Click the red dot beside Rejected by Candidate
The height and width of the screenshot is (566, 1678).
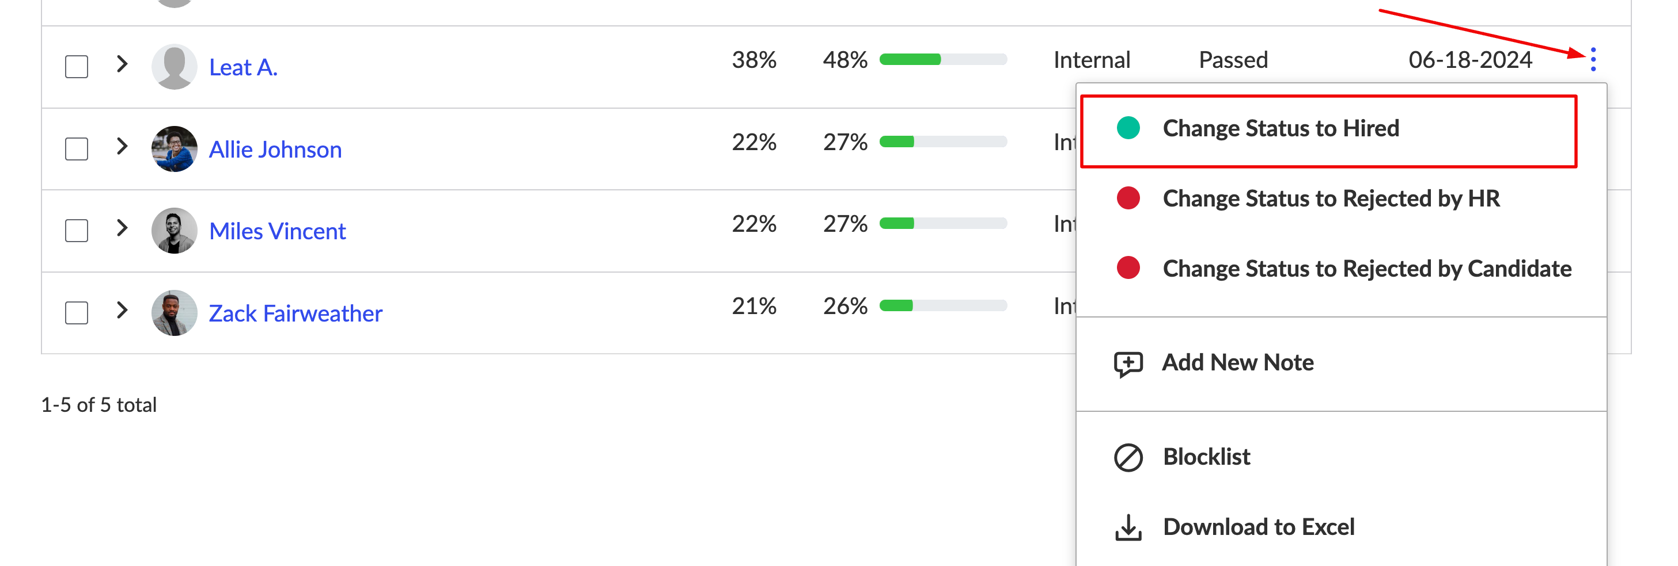coord(1127,268)
